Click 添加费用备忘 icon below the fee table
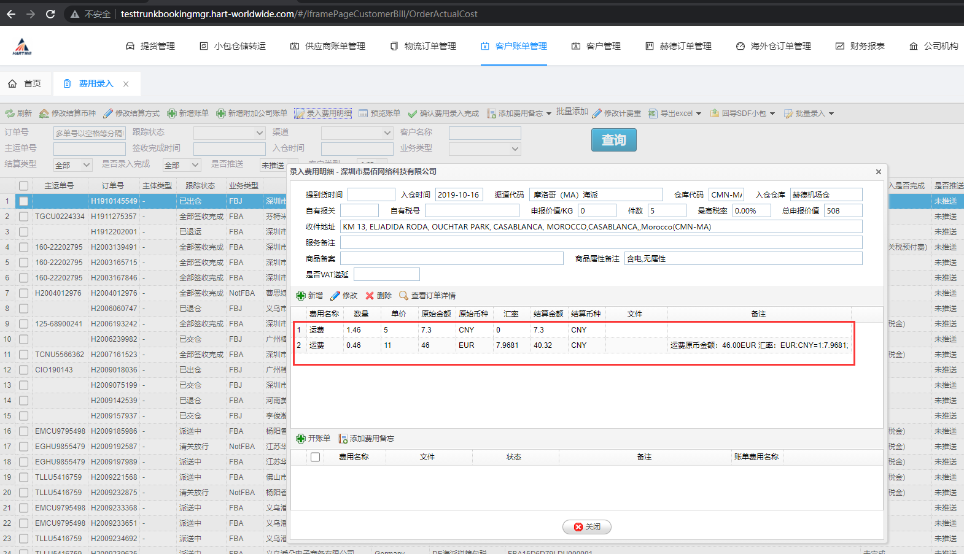The height and width of the screenshot is (554, 964). [x=343, y=439]
